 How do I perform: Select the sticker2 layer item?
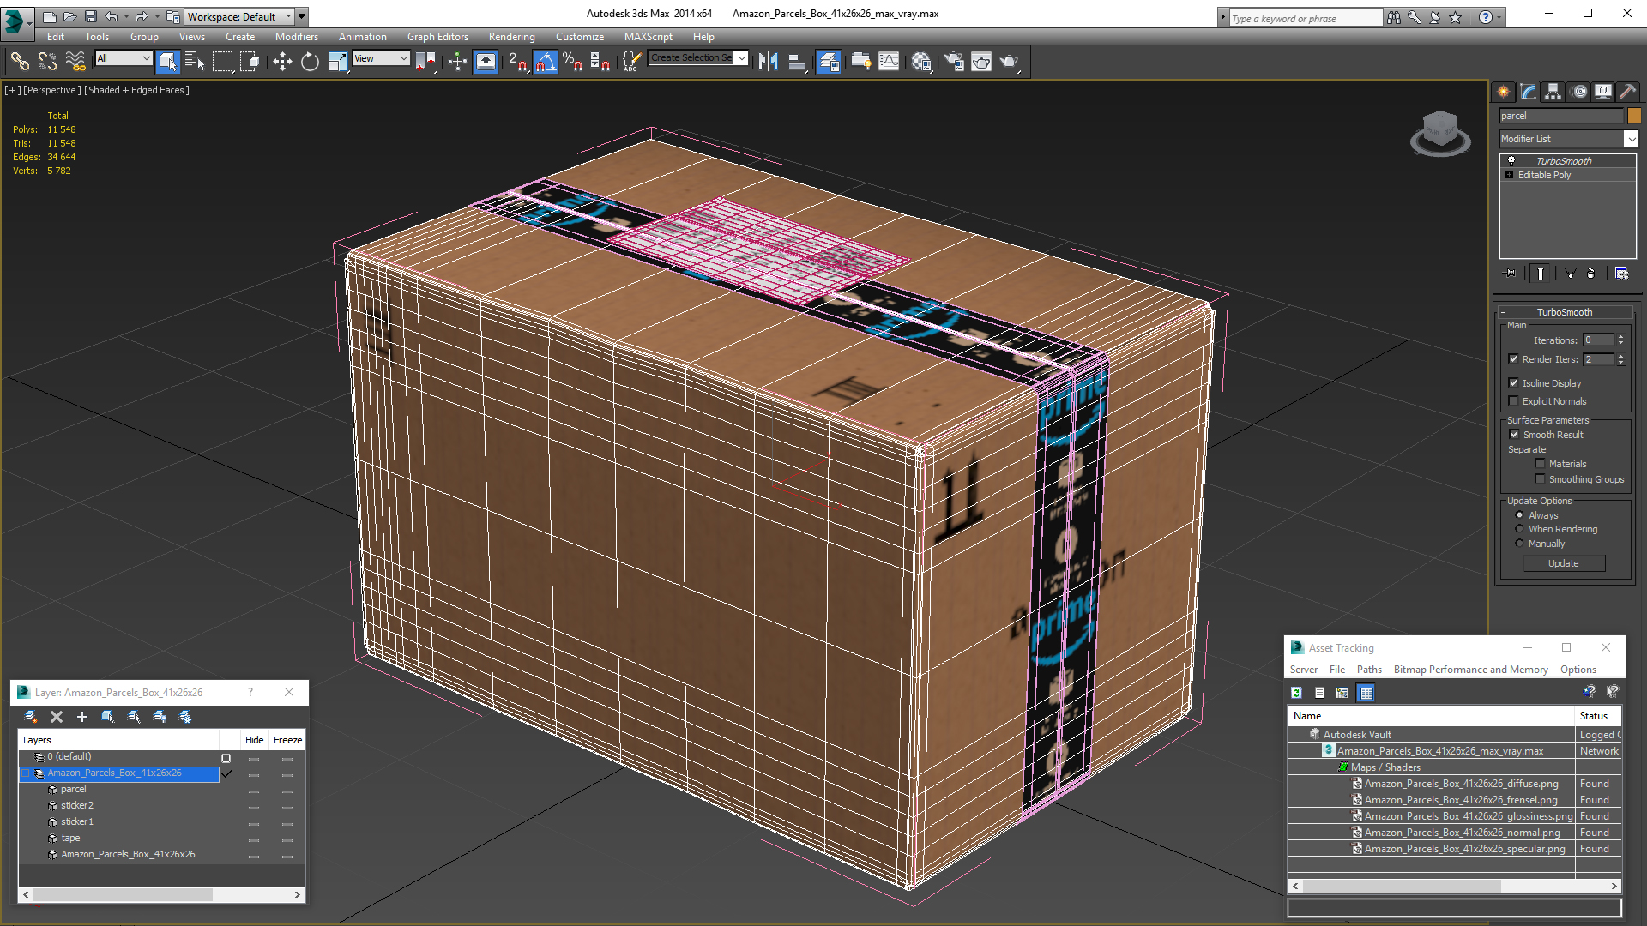(x=77, y=805)
